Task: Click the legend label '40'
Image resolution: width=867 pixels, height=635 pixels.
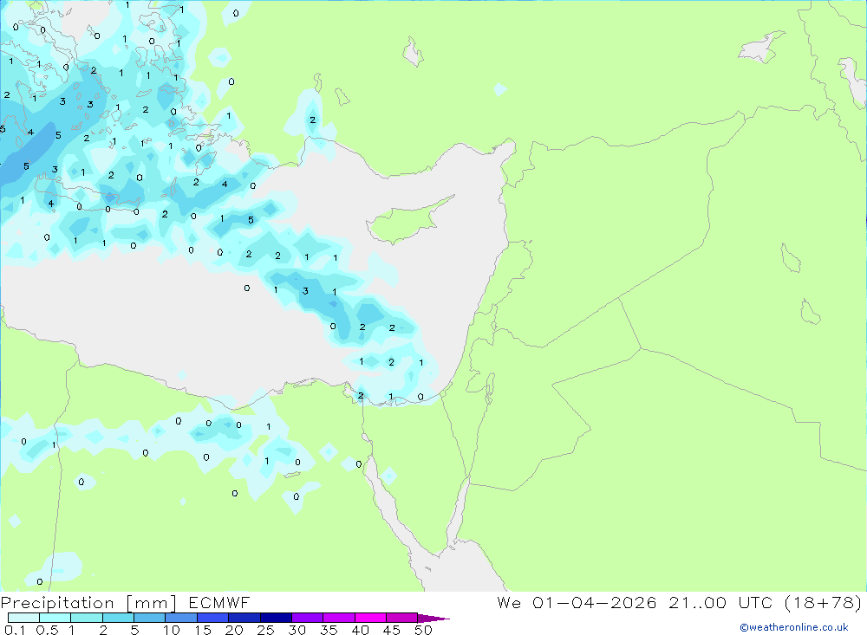Action: pyautogui.click(x=360, y=630)
